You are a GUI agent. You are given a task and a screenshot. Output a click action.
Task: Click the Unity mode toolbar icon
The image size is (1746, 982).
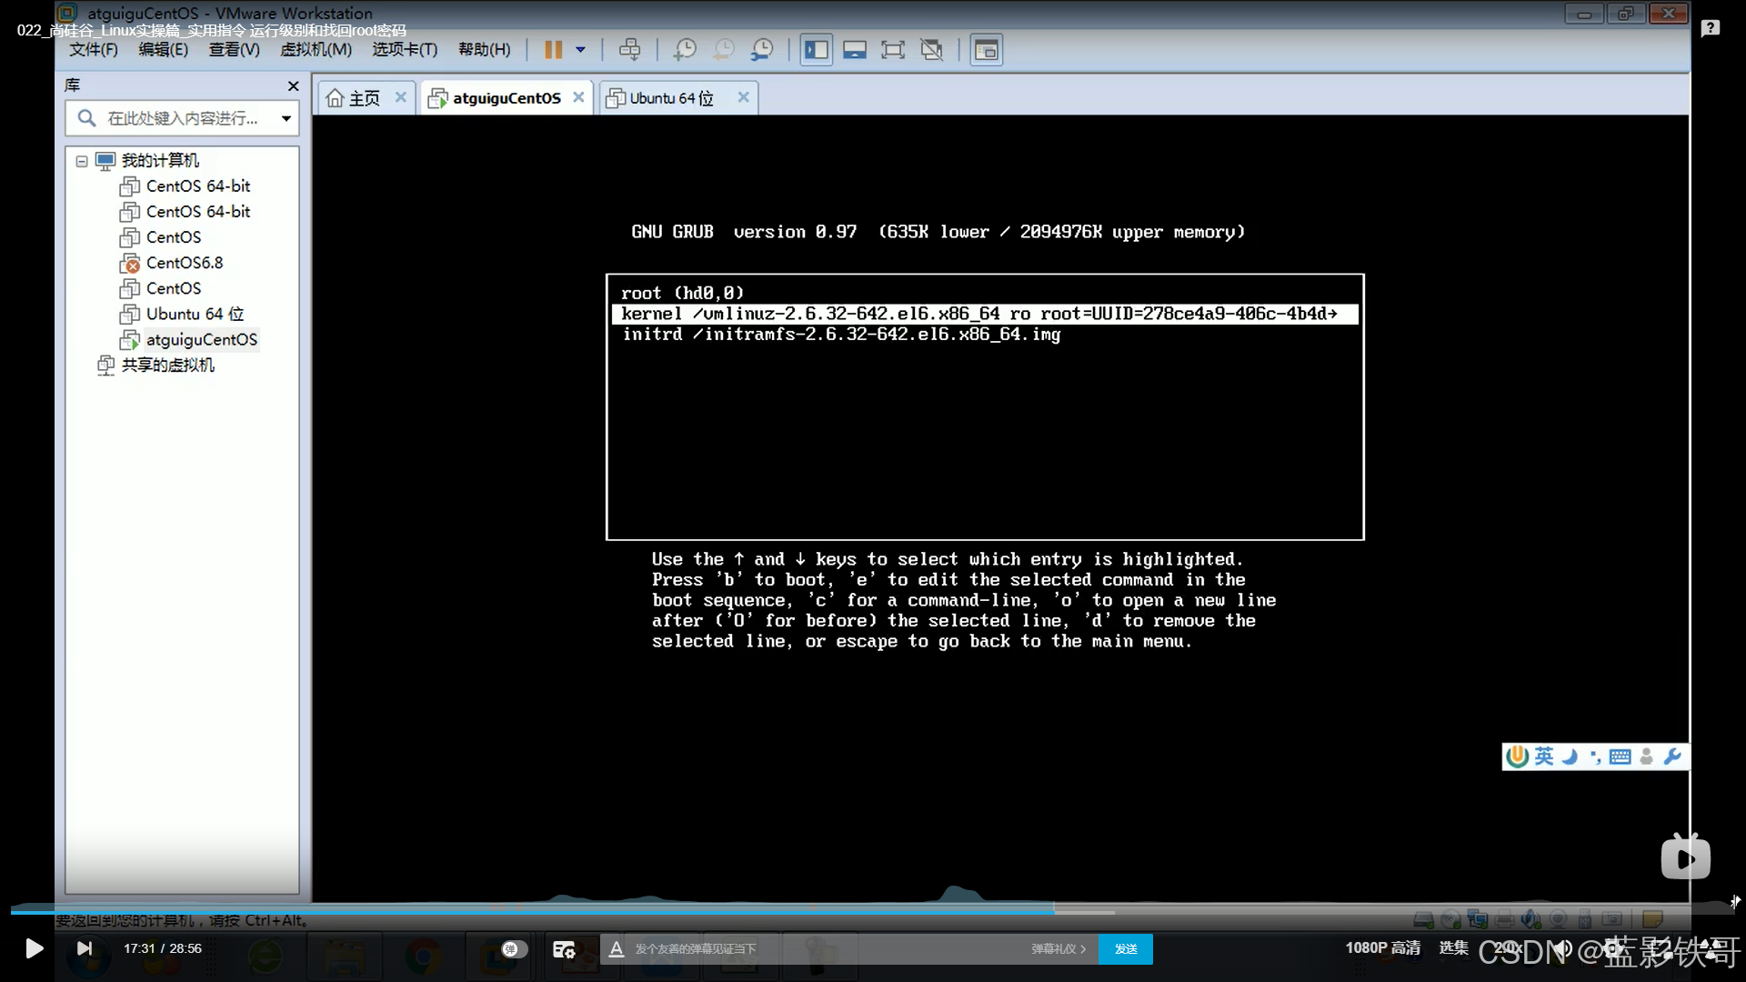pyautogui.click(x=931, y=50)
